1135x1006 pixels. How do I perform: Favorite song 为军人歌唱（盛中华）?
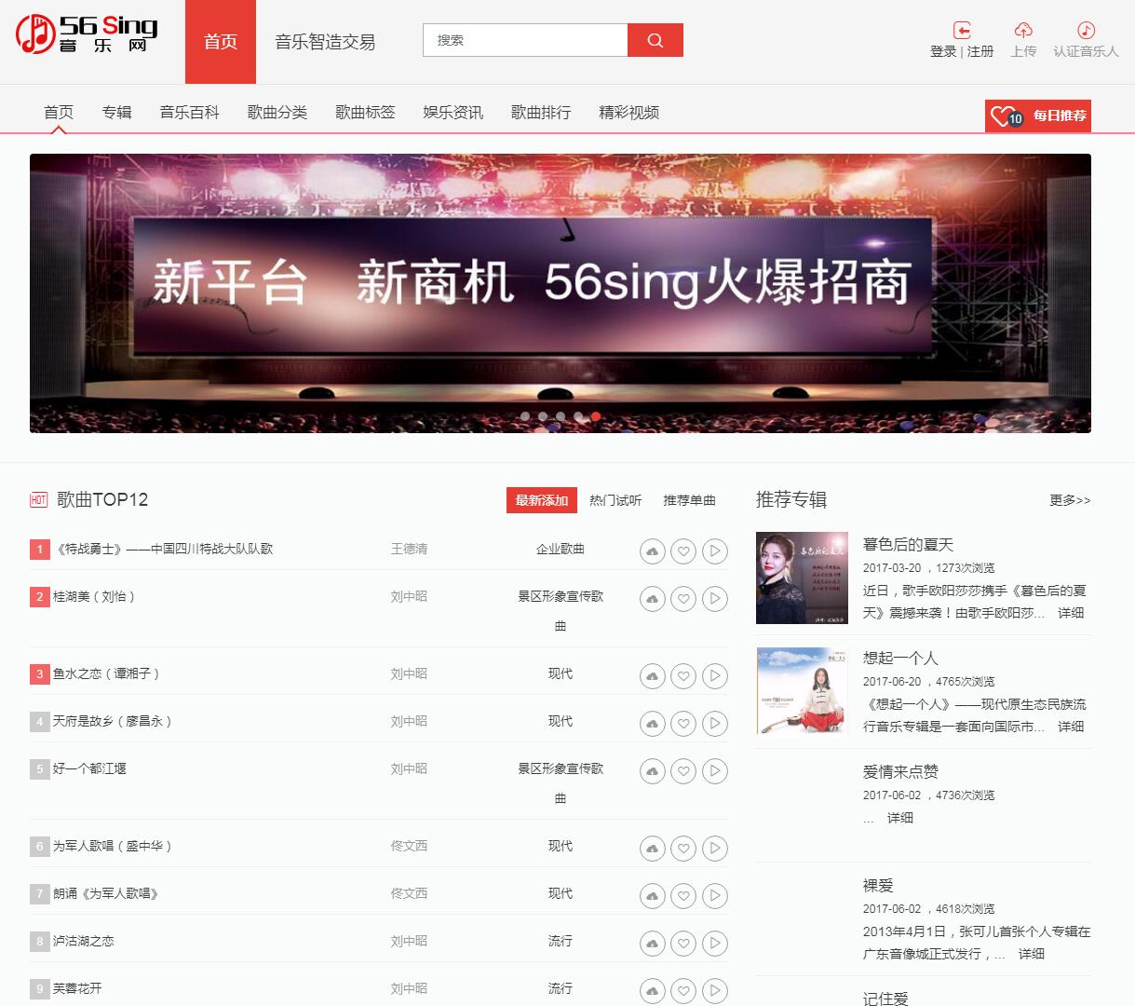(683, 849)
